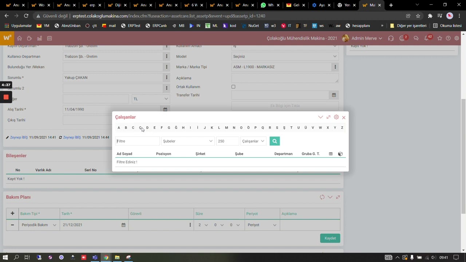Click the coffee cup icon in the header
This screenshot has width=466, height=262.
(29, 38)
